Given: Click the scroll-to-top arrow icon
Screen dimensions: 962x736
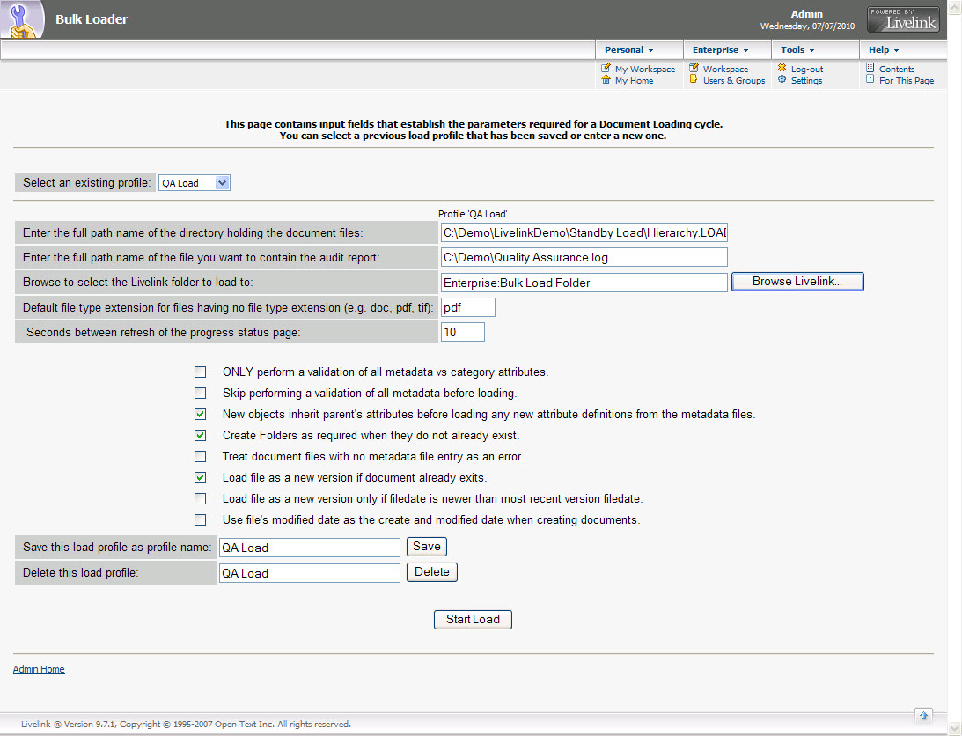Looking at the screenshot, I should tap(923, 716).
